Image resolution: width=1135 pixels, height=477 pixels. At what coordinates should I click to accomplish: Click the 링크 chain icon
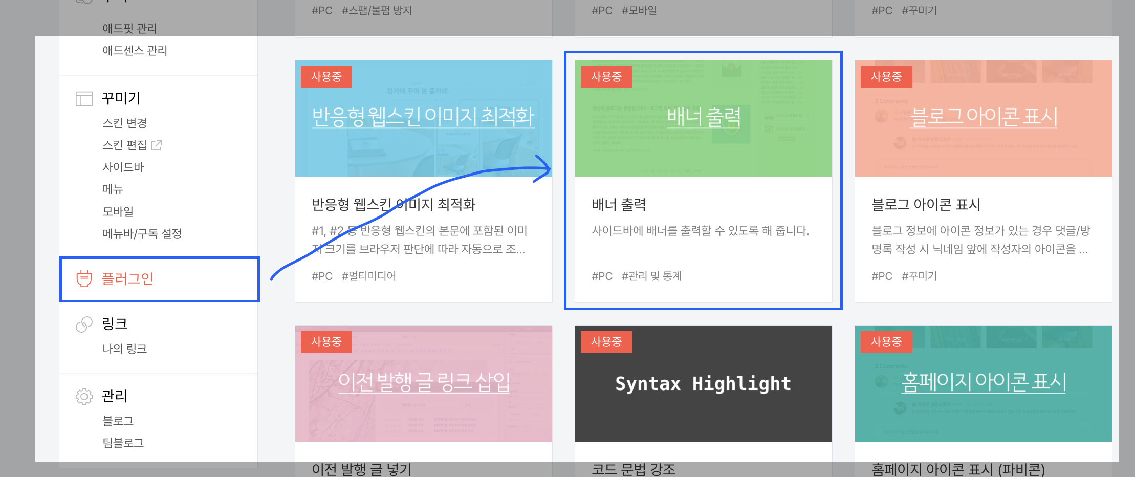(x=84, y=324)
